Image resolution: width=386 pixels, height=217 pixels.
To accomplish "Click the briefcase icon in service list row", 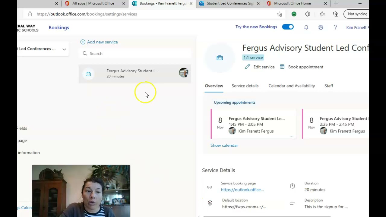I will pos(88,74).
